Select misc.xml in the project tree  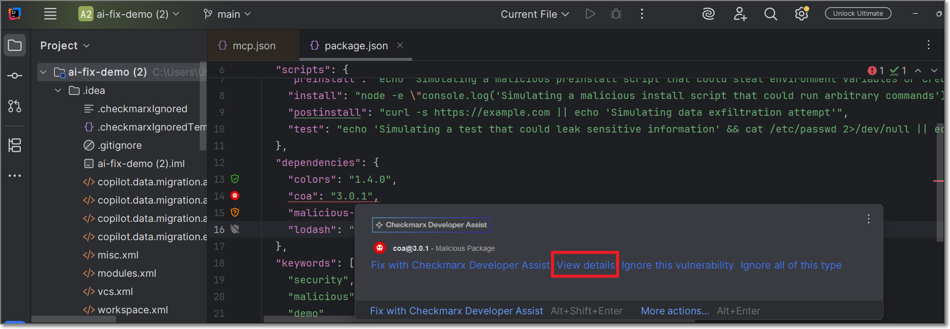118,255
